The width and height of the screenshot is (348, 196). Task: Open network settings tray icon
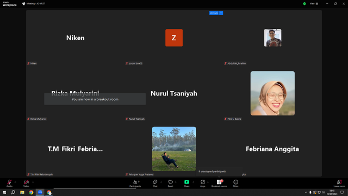pos(319,192)
